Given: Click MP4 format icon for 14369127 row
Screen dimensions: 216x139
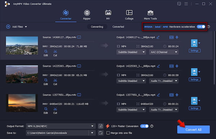Looking at the screenshot, I should click(194, 43).
